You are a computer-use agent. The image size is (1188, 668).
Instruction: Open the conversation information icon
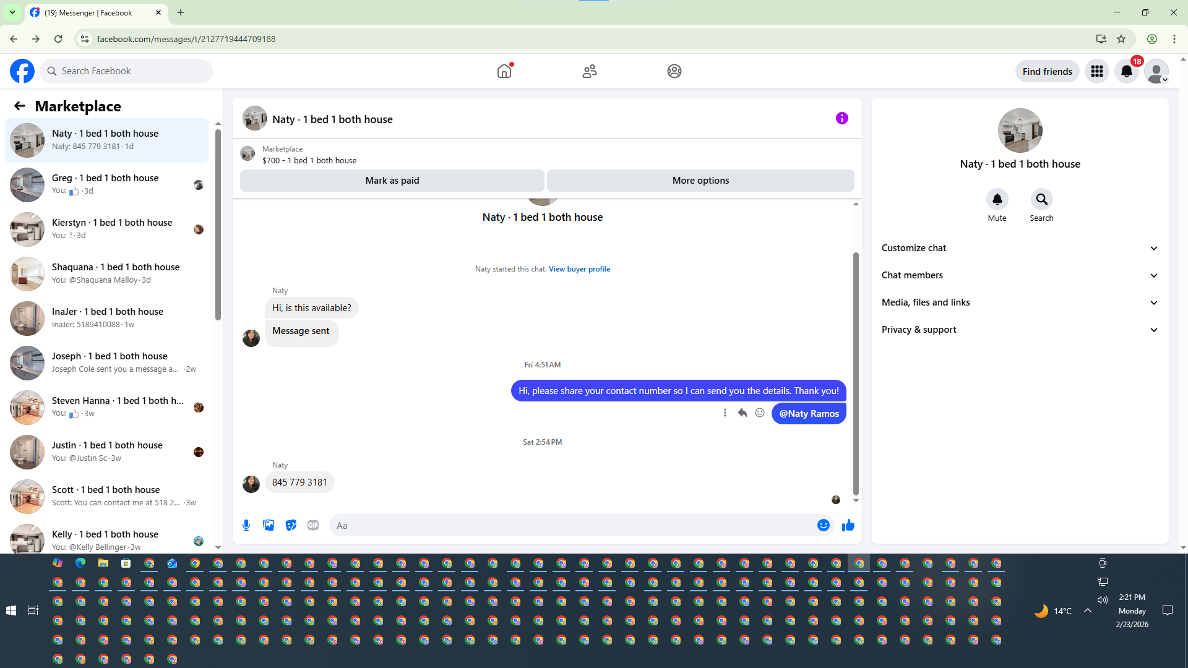841,118
